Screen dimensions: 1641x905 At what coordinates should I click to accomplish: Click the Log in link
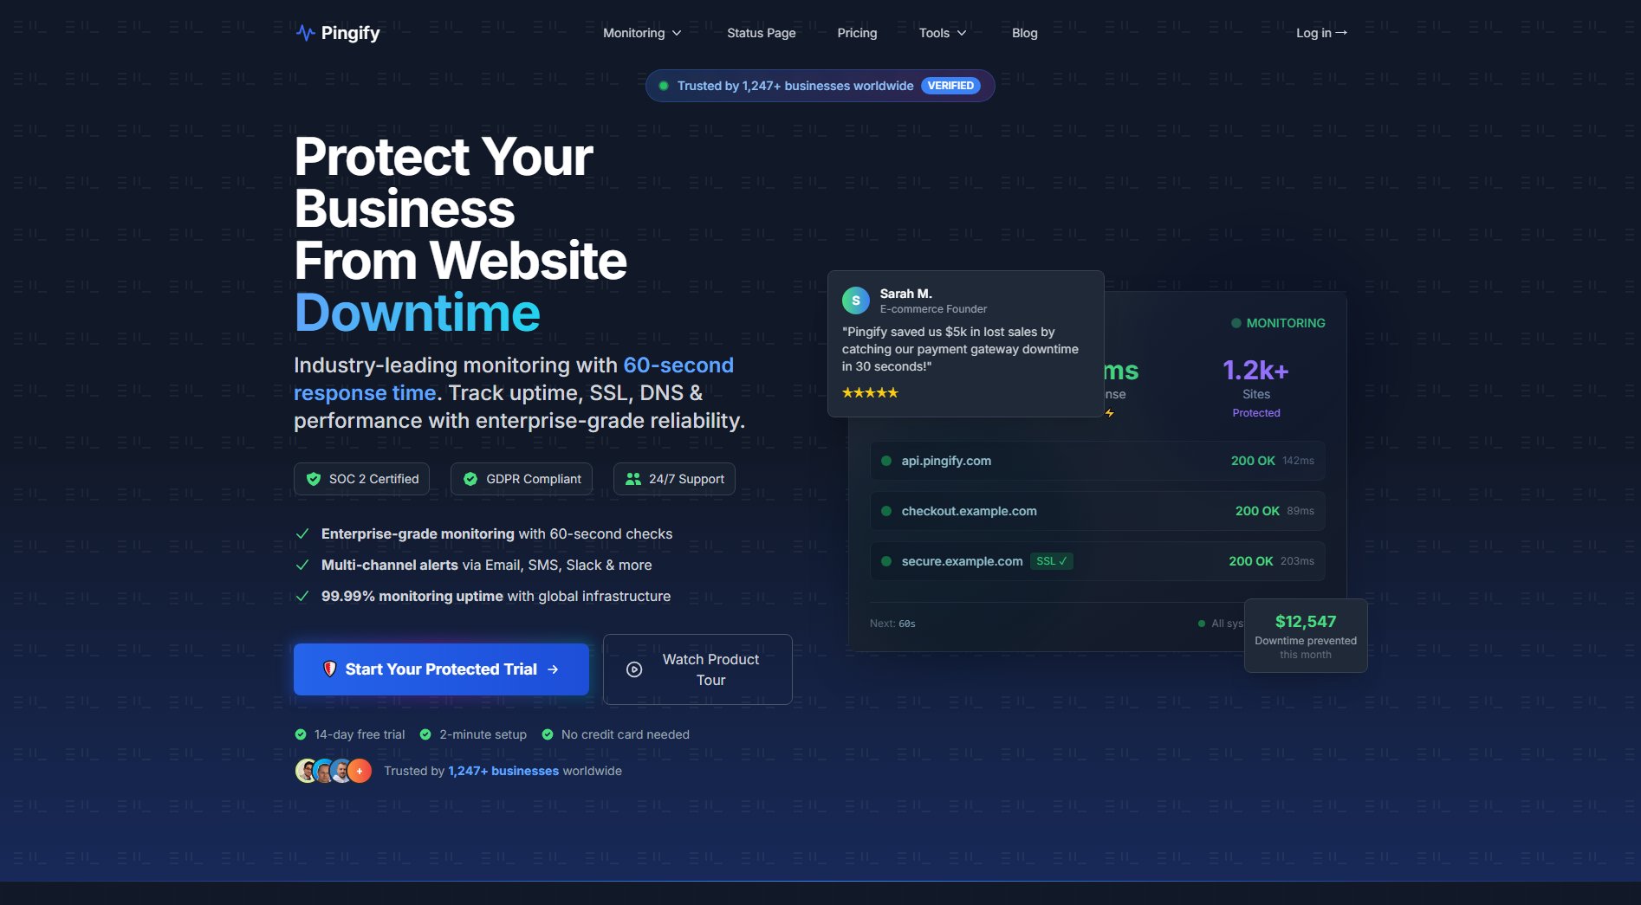1320,33
